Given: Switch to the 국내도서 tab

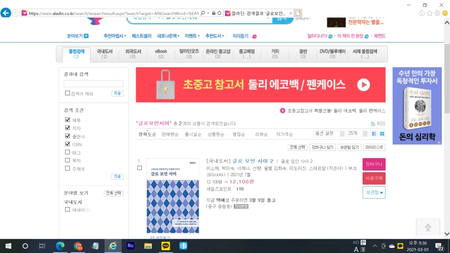Looking at the screenshot, I should click(104, 54).
